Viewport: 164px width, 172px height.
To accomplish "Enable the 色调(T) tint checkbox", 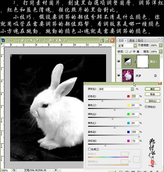I will click(89, 149).
